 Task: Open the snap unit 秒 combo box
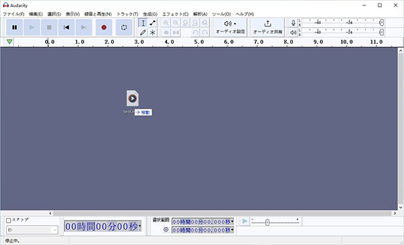pos(32,230)
